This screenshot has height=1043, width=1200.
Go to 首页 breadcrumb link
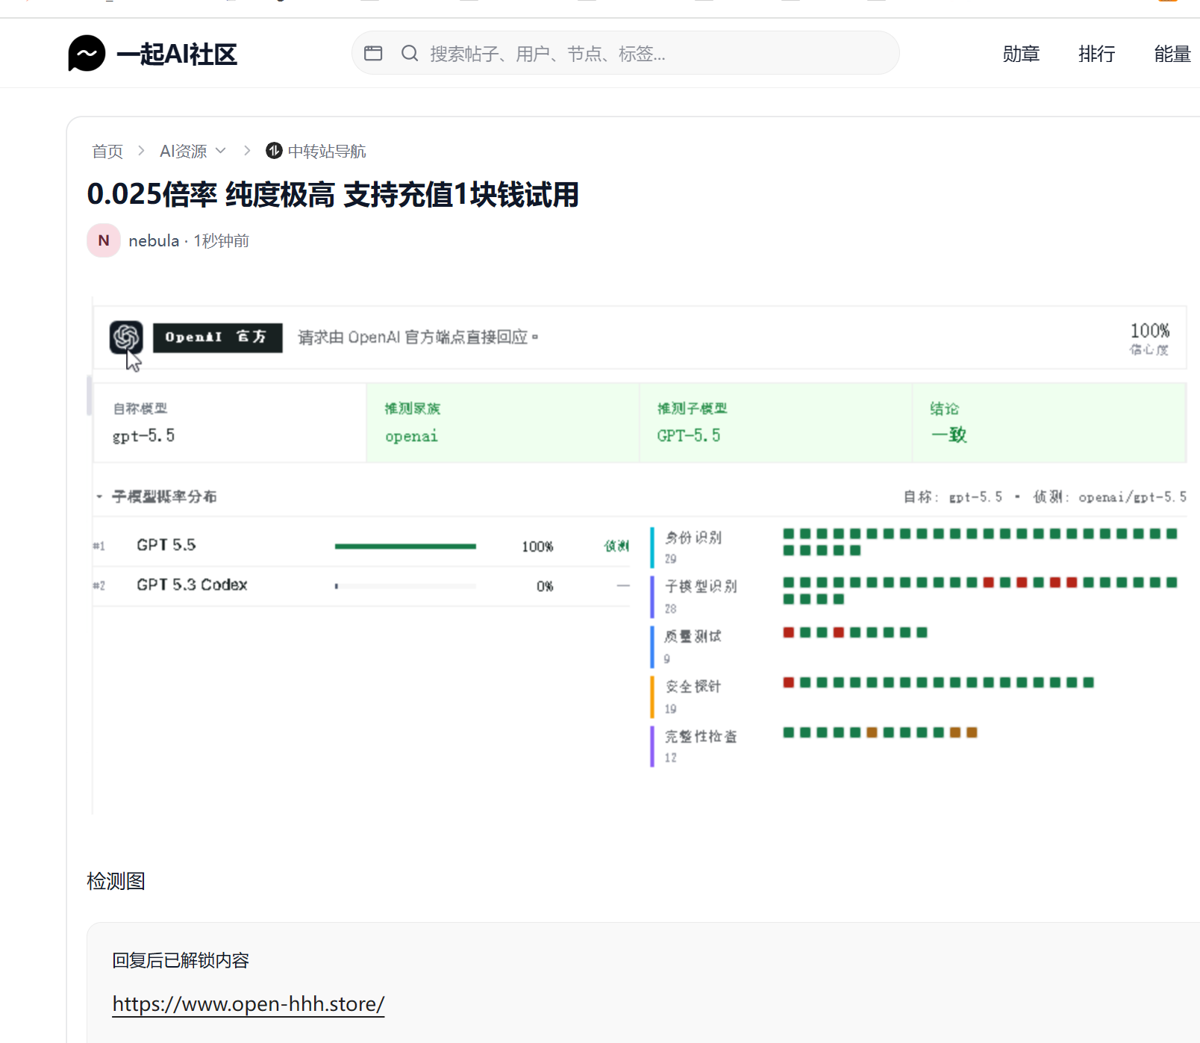click(x=107, y=152)
